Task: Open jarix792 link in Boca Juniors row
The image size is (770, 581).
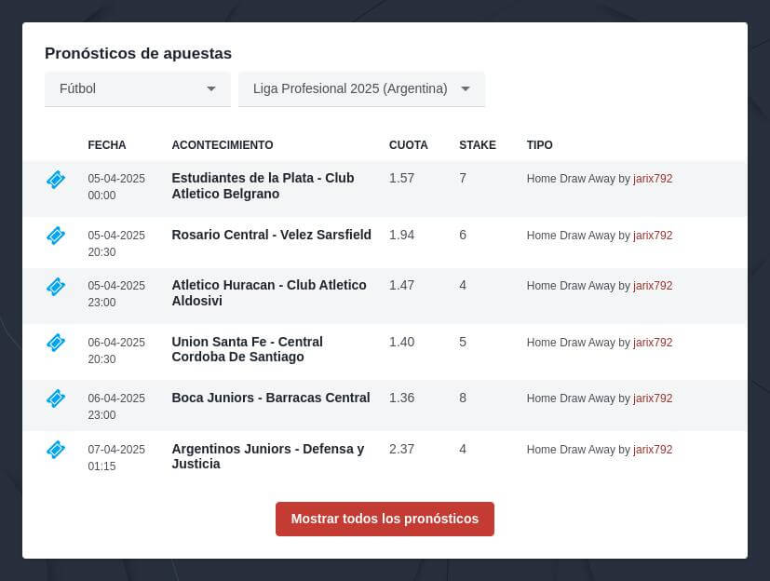Action: coord(653,399)
